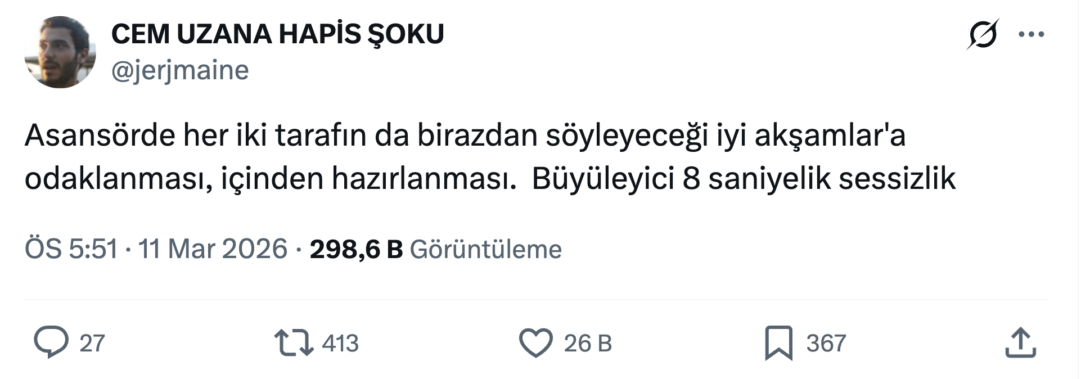Open the author's profile picture
This screenshot has width=1081, height=379.
click(60, 52)
